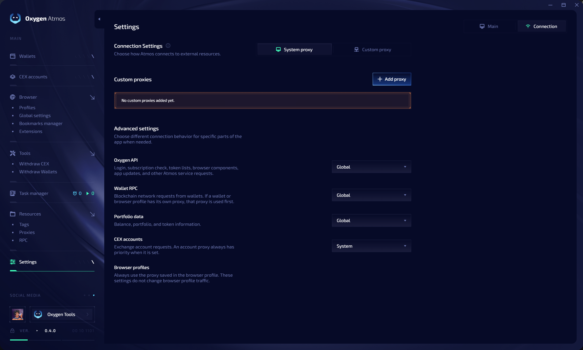Expand the Wallets section chevron
Viewport: 583px width, 350px height.
(93, 56)
